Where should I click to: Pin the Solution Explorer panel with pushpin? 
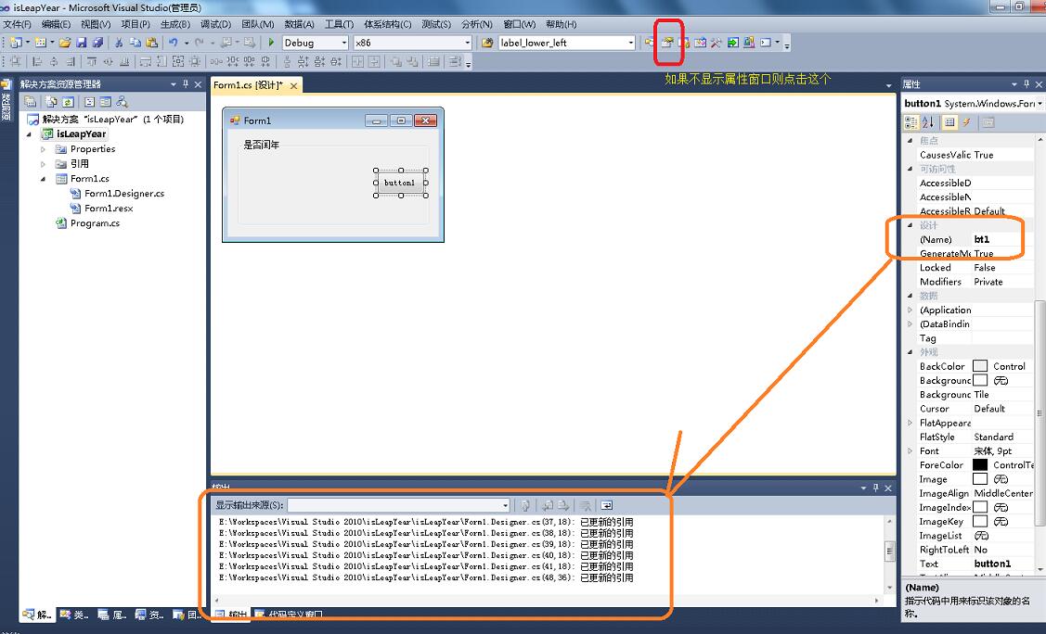coord(186,84)
